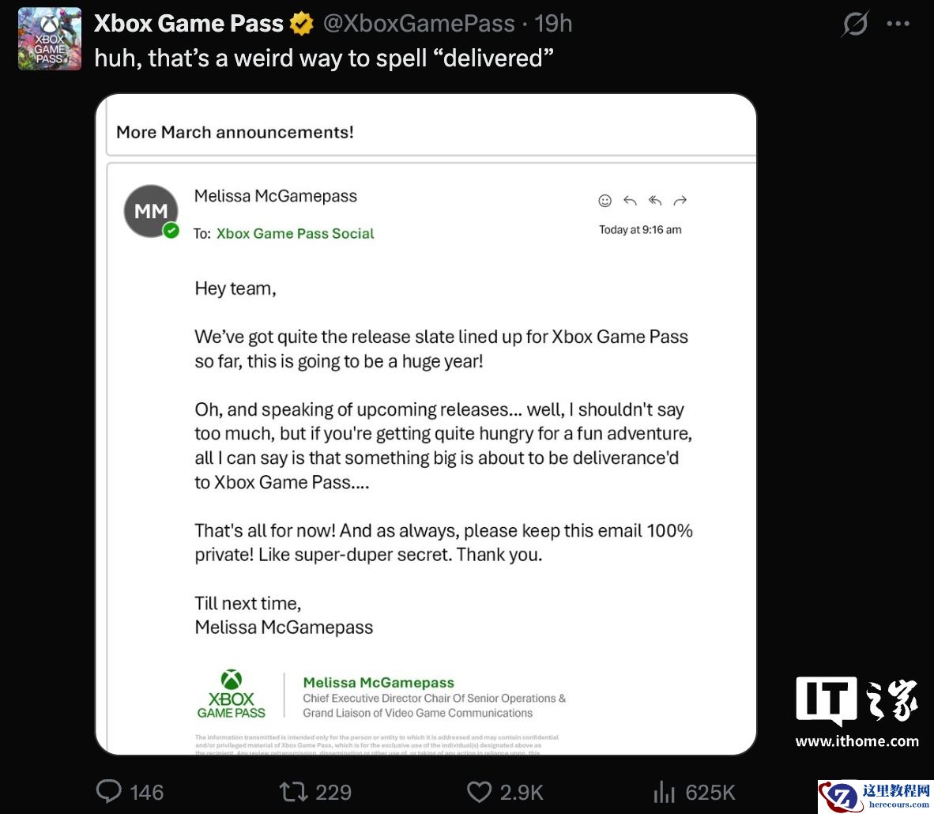Click the Grok slash-circle icon

pyautogui.click(x=854, y=24)
